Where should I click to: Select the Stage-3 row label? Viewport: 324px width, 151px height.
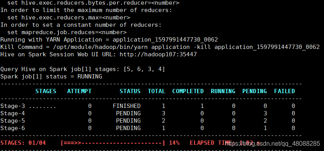12,106
